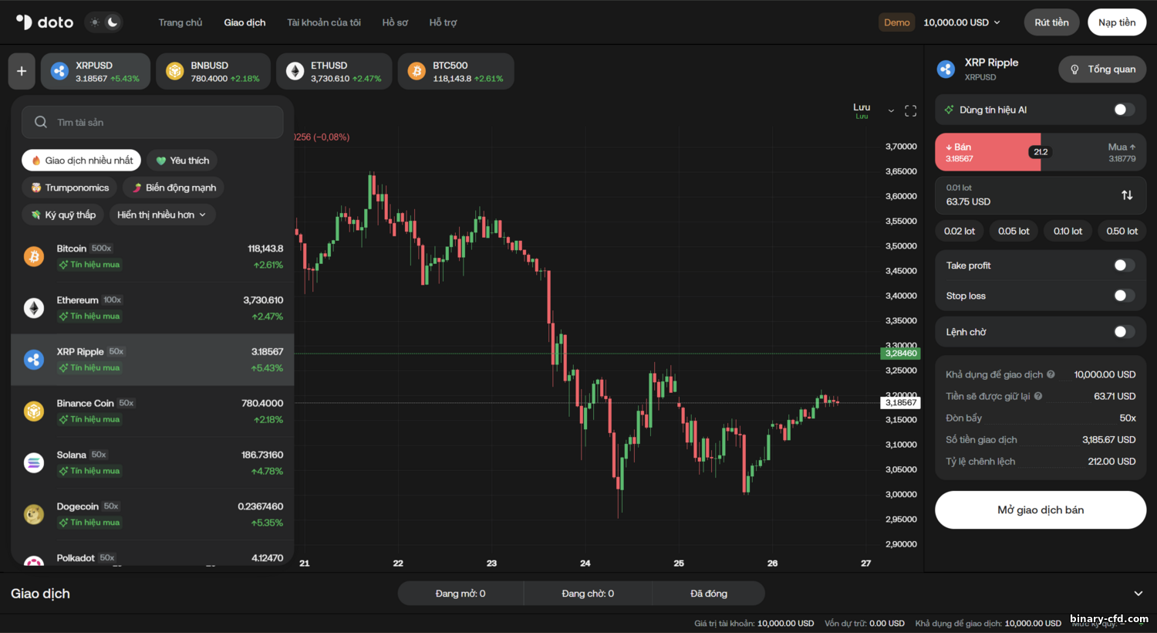
Task: Open the Tài khoản của tôi menu
Action: pyautogui.click(x=324, y=22)
